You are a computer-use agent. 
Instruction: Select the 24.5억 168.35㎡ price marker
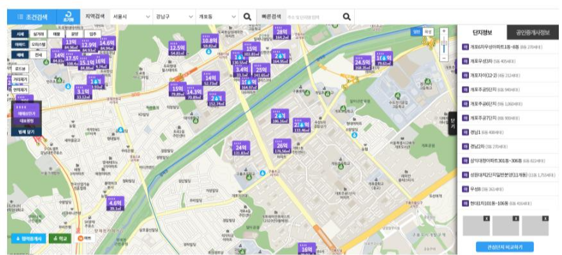click(x=362, y=64)
